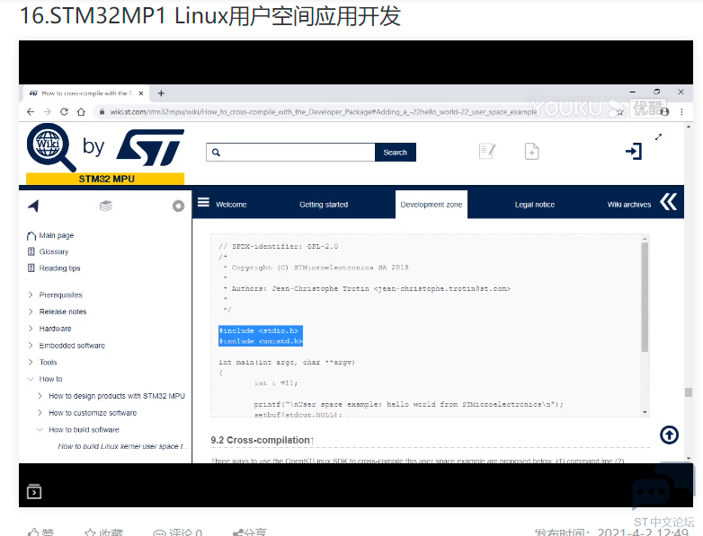Click the profile avatar icon in browser toolbar
Image resolution: width=703 pixels, height=536 pixels.
tap(665, 112)
